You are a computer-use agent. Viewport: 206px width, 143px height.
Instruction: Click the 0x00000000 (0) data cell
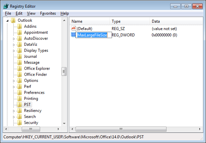[x=164, y=35]
